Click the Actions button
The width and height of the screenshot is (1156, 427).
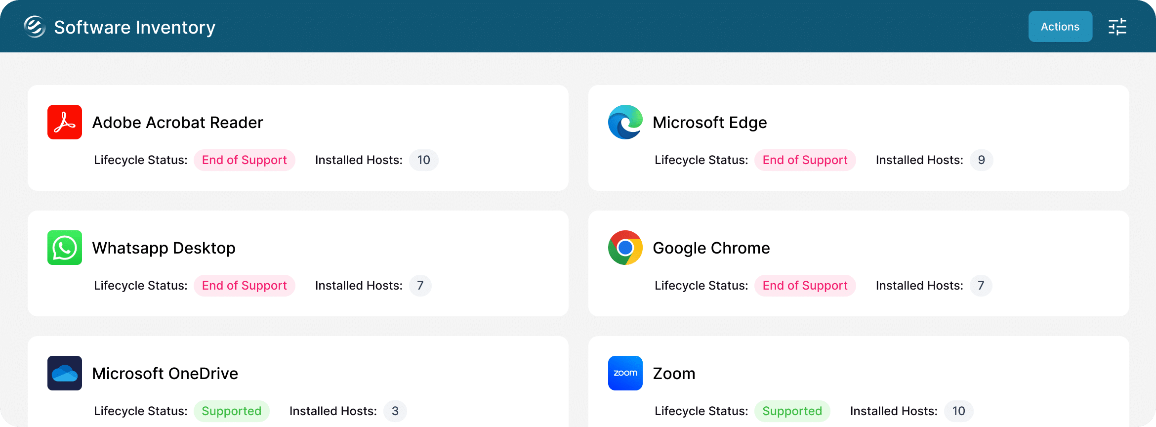(1060, 27)
